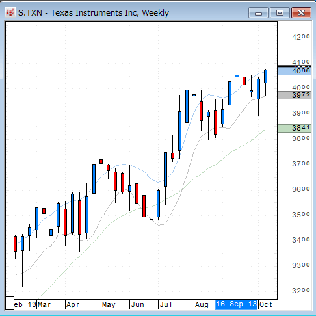
Task: Click the 3200 price axis label
Action: point(301,291)
